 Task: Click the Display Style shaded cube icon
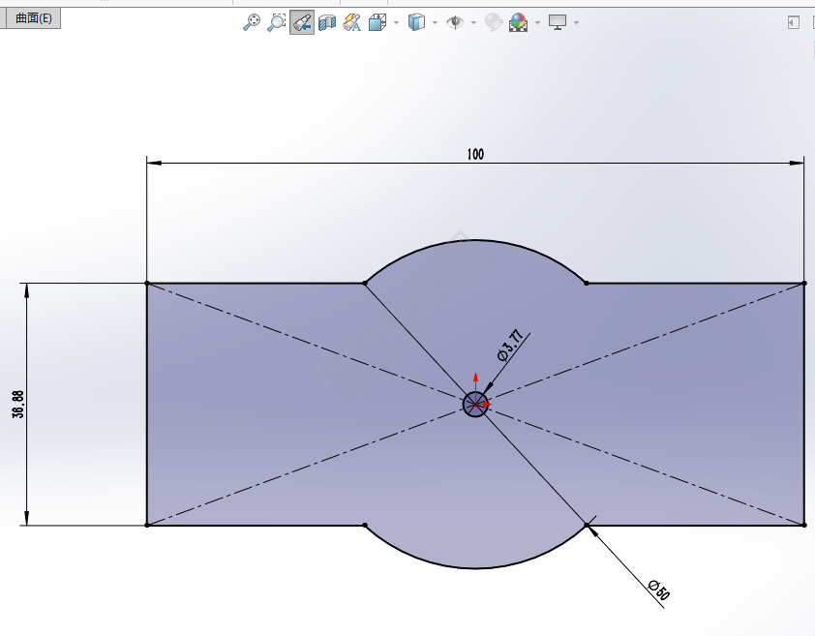coord(416,22)
